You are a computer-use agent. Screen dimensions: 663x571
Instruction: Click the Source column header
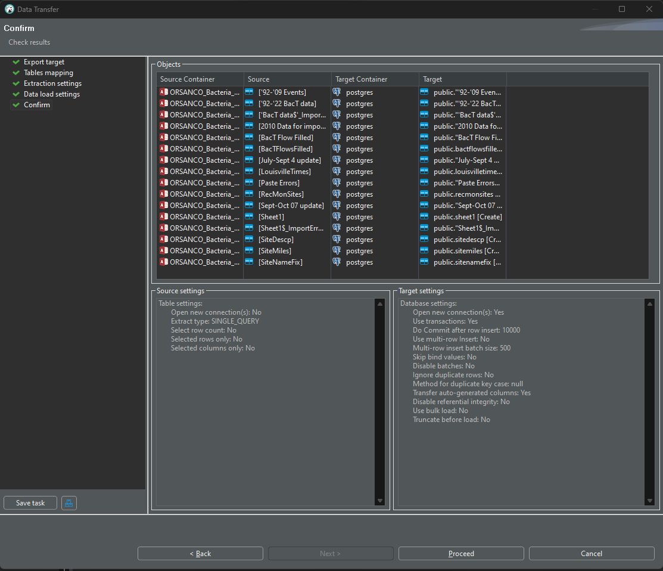[x=288, y=79]
